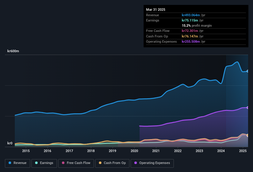The image size is (253, 172).
Task: Toggle the Earnings legend button
Action: [x=44, y=163]
